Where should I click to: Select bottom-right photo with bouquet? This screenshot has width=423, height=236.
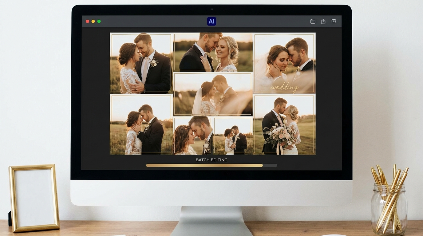tap(284, 124)
